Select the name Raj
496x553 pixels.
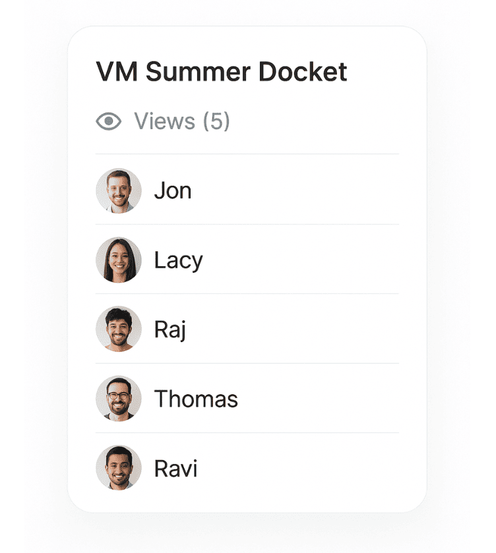[x=170, y=330]
